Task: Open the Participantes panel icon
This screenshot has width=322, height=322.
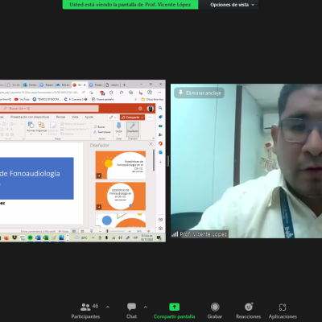Action: (x=85, y=307)
